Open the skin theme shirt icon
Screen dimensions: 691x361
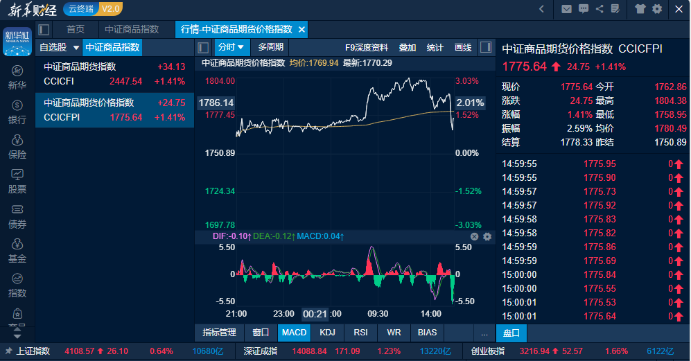[x=640, y=9]
